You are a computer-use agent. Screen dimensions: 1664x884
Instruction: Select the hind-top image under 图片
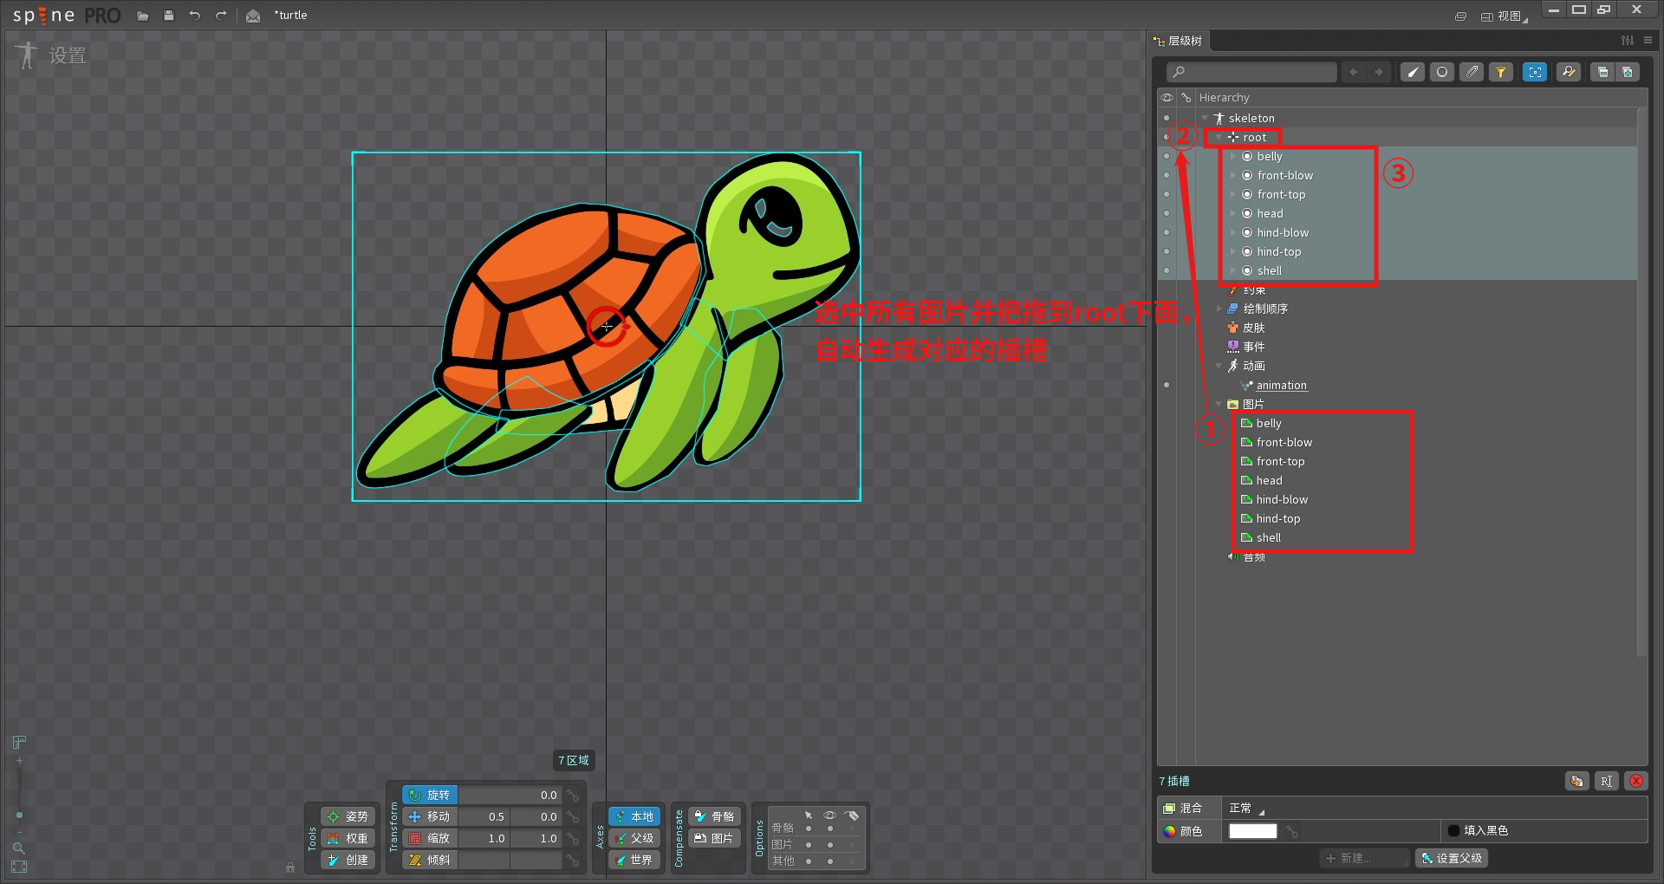[x=1277, y=518]
